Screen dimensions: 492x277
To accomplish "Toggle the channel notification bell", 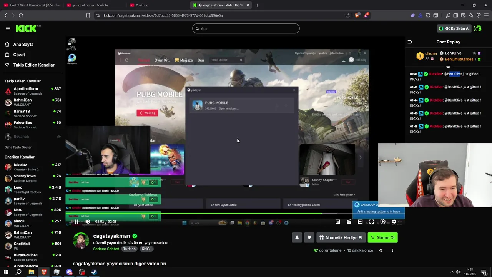I will [x=297, y=238].
